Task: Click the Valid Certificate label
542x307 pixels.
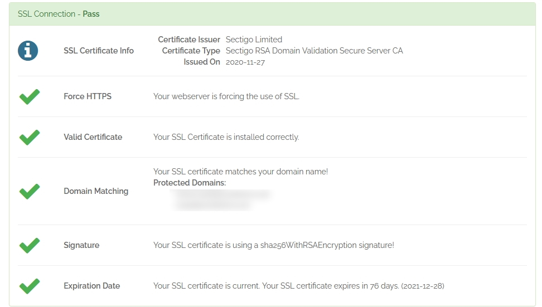Action: (93, 137)
